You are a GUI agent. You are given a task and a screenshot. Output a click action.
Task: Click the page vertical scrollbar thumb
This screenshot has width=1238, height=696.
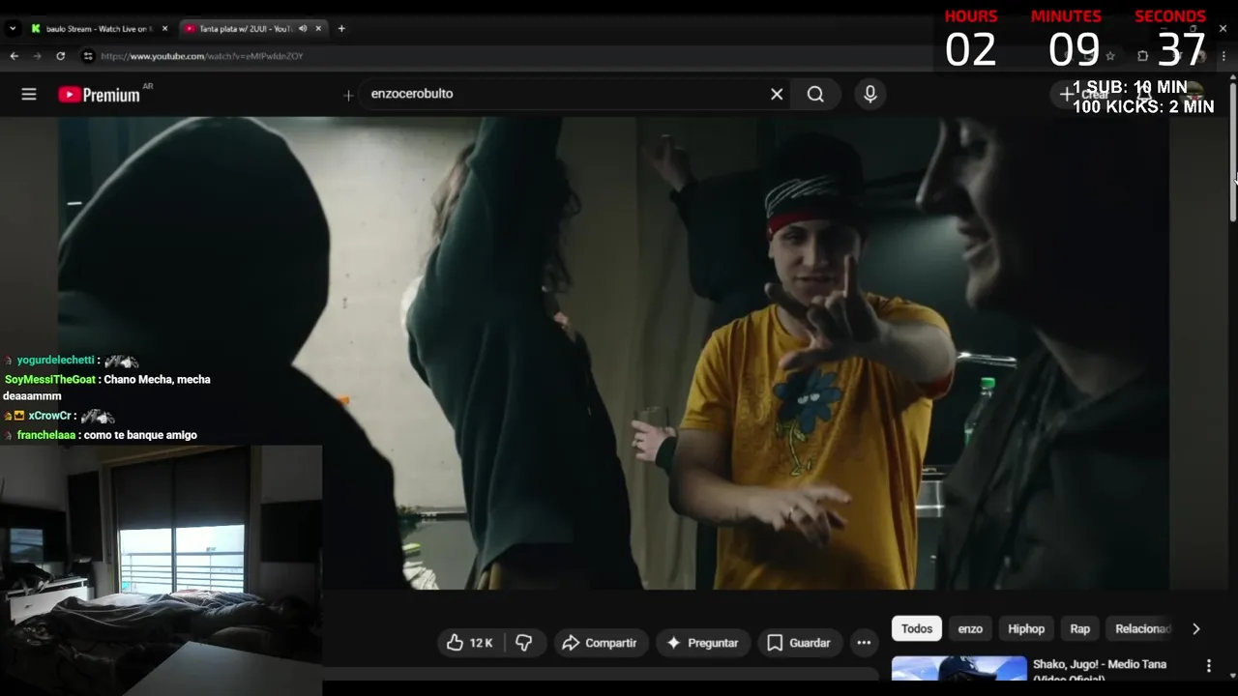(1233, 153)
